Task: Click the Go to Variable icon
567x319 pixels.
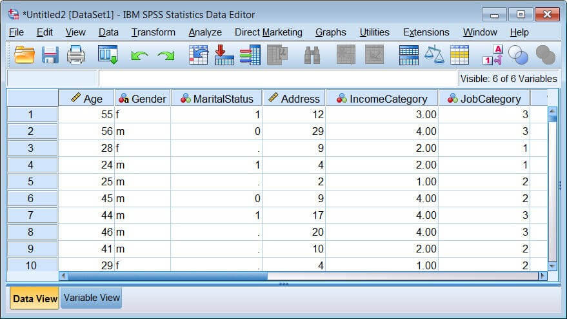Action: click(x=224, y=55)
